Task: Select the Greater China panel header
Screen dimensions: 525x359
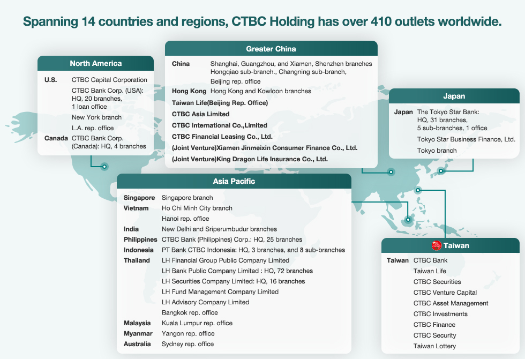Action: pos(271,49)
